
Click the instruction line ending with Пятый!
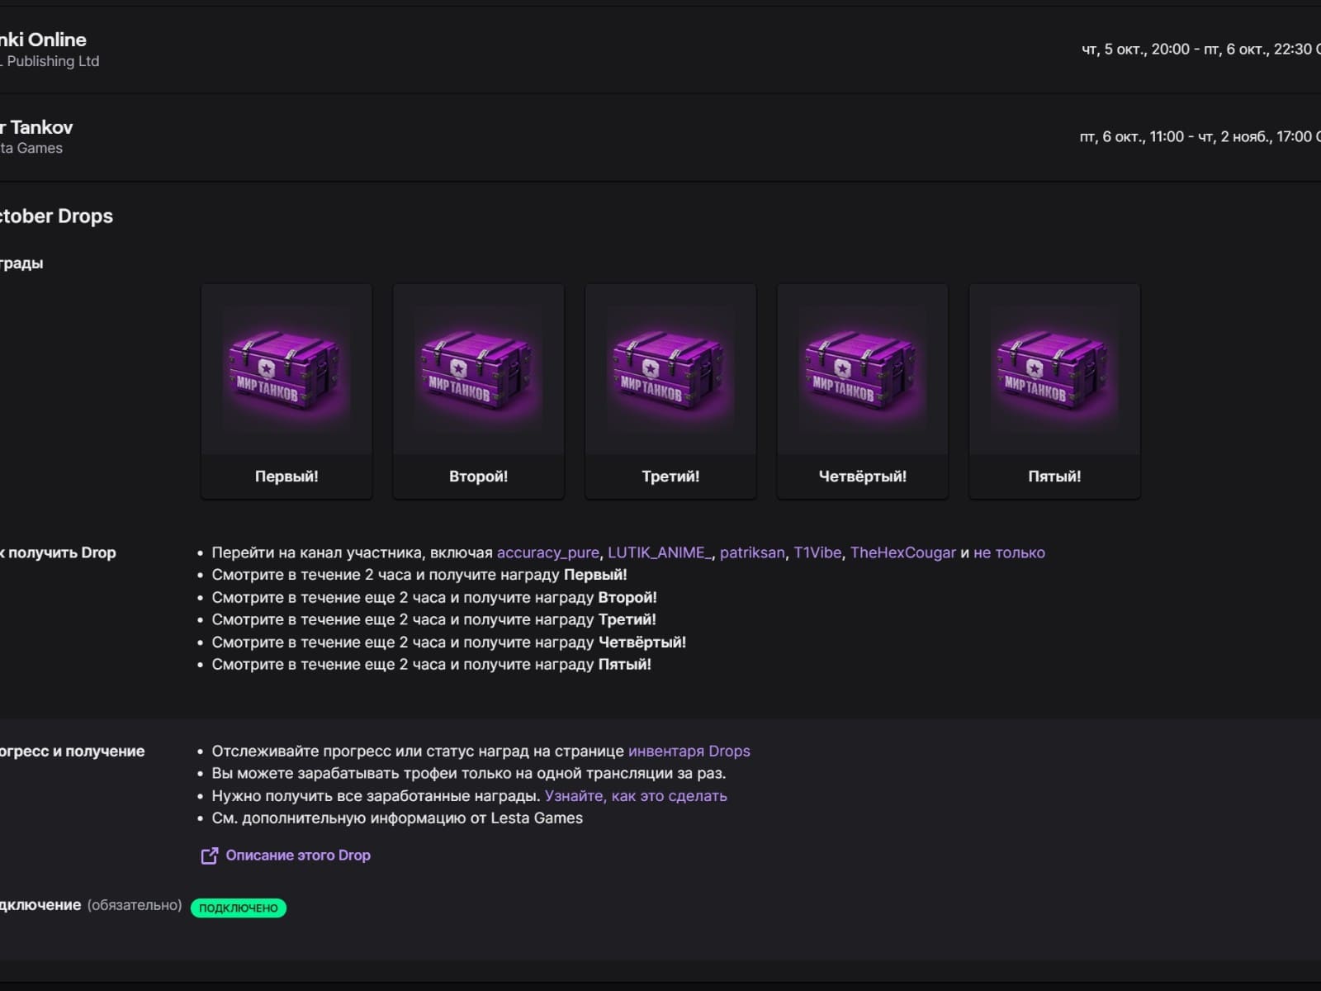point(432,665)
